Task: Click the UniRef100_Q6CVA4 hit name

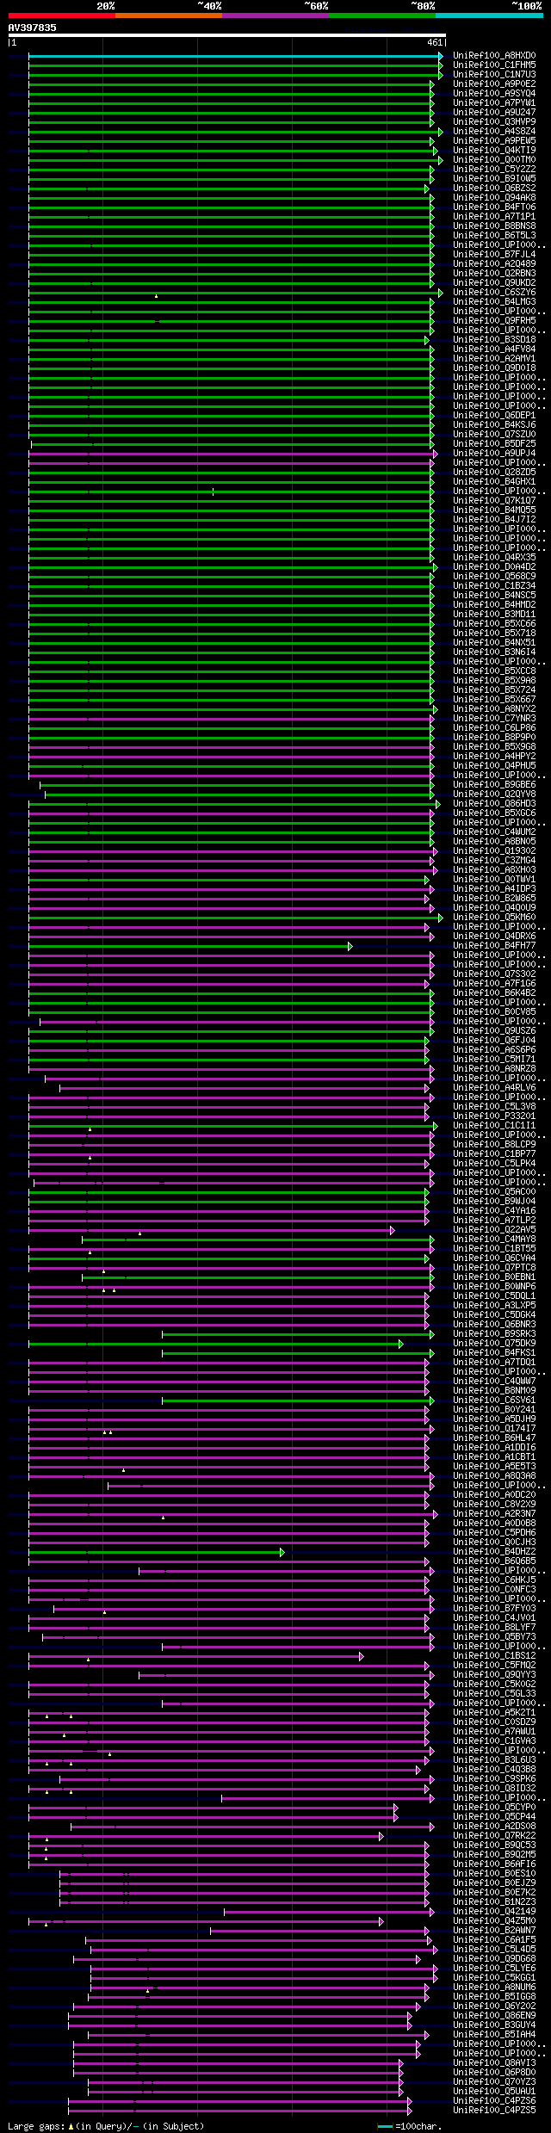Action: click(494, 1258)
